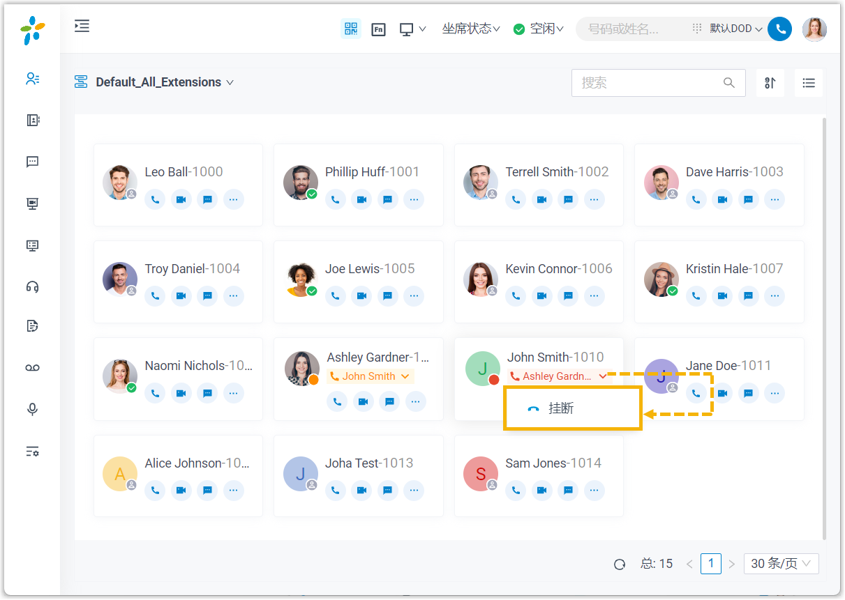The image size is (845, 600).
Task: Open more options for Sam Jones
Action: (x=594, y=491)
